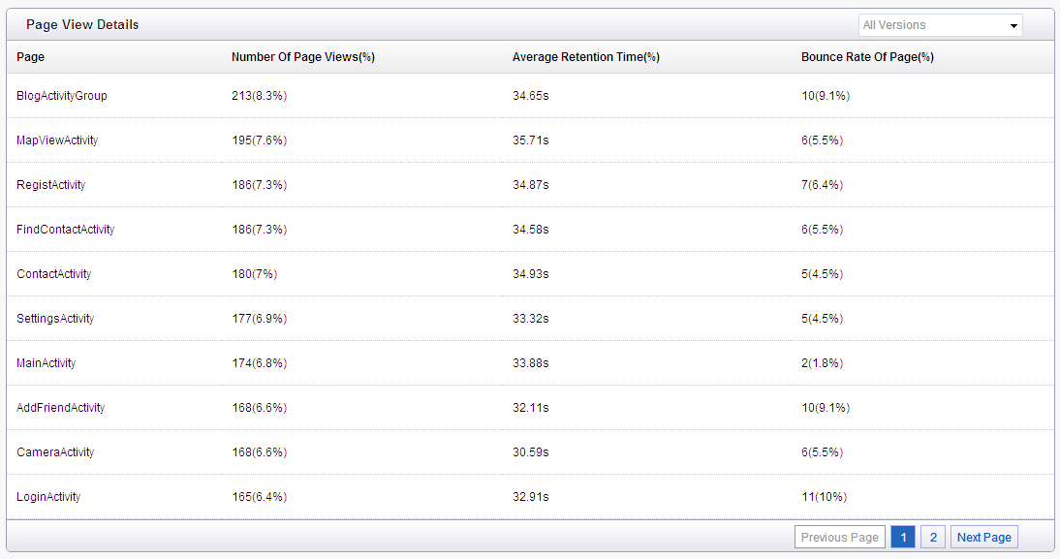Screen dimensions: 1060x559
Task: Click the Page column header
Action: [x=30, y=57]
